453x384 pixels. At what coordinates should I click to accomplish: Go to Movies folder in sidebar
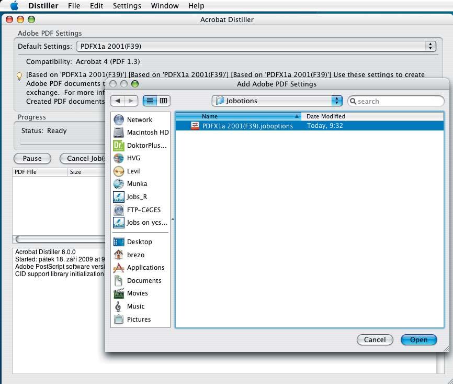click(x=140, y=293)
